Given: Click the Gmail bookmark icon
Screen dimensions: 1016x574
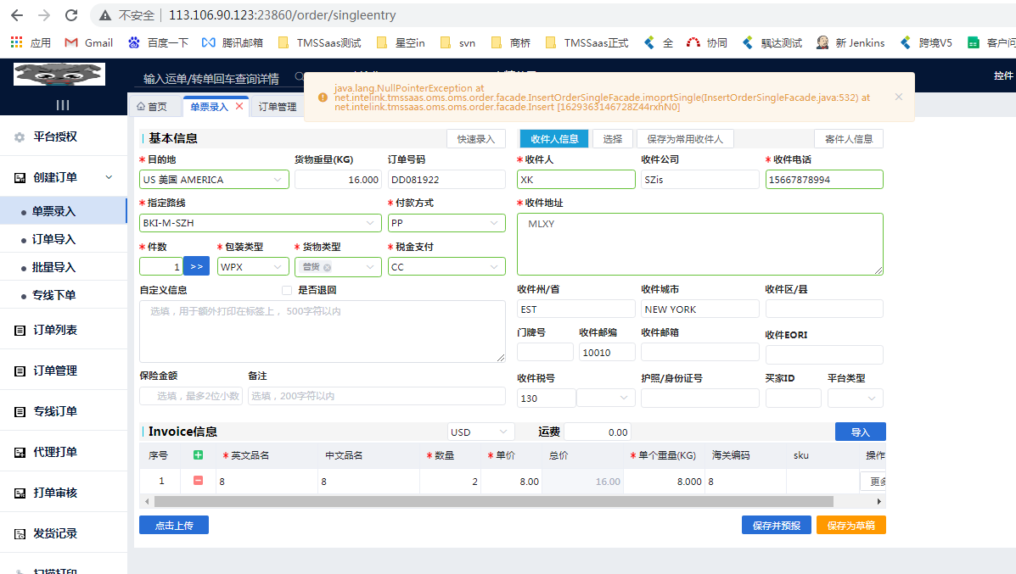Looking at the screenshot, I should point(71,42).
